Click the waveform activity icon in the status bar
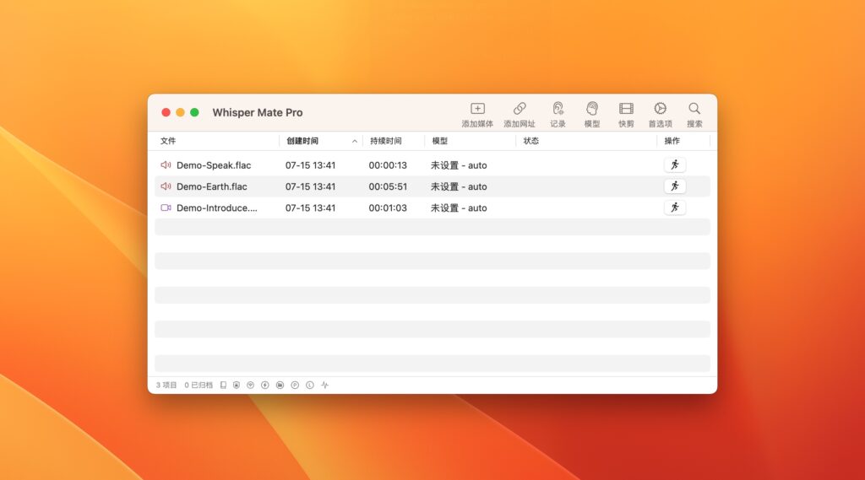The image size is (865, 480). [x=324, y=386]
